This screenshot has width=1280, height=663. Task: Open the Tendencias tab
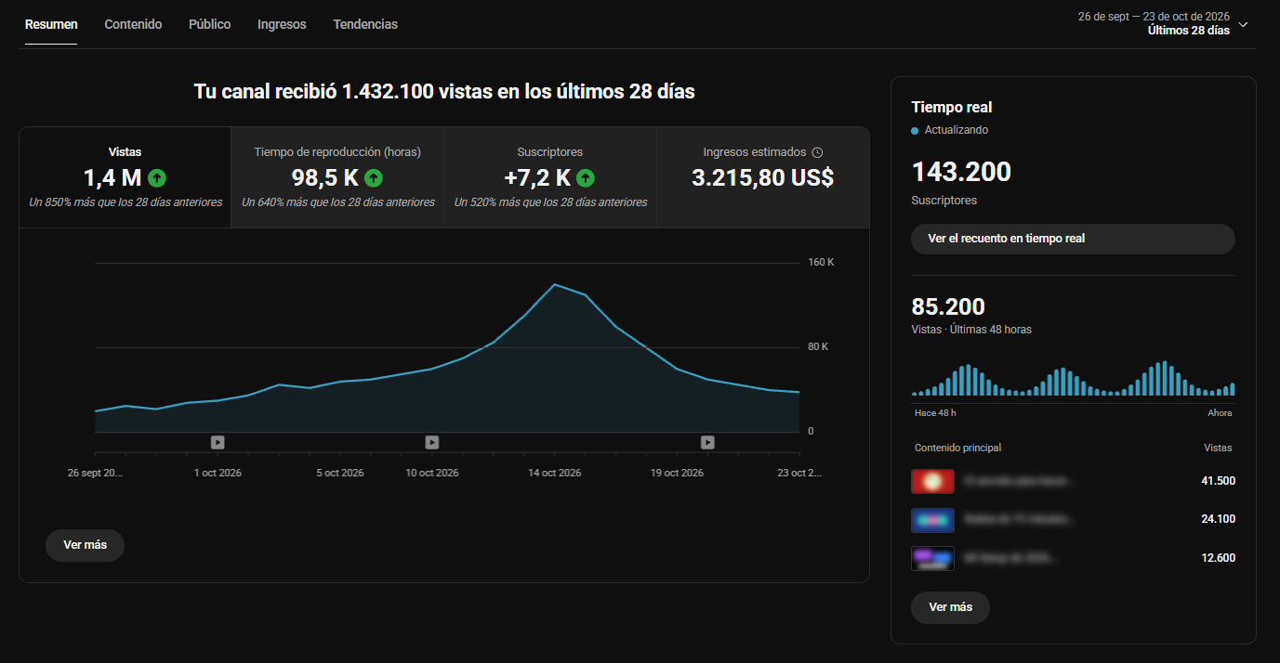point(365,24)
